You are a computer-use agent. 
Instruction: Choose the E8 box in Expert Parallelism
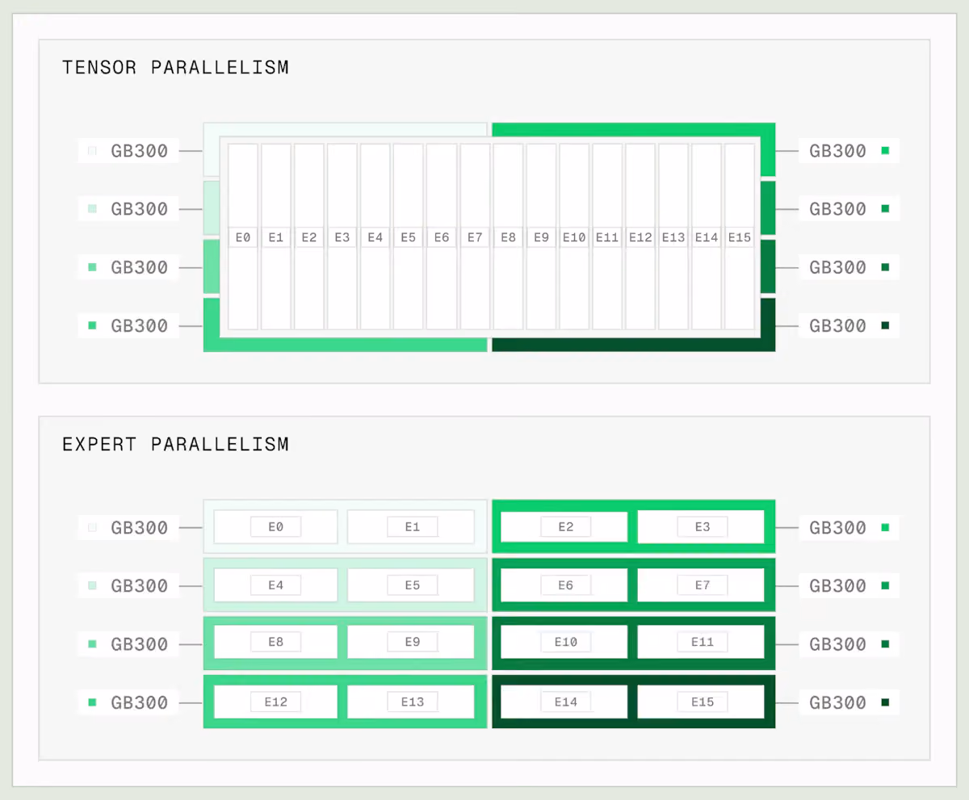pos(275,643)
